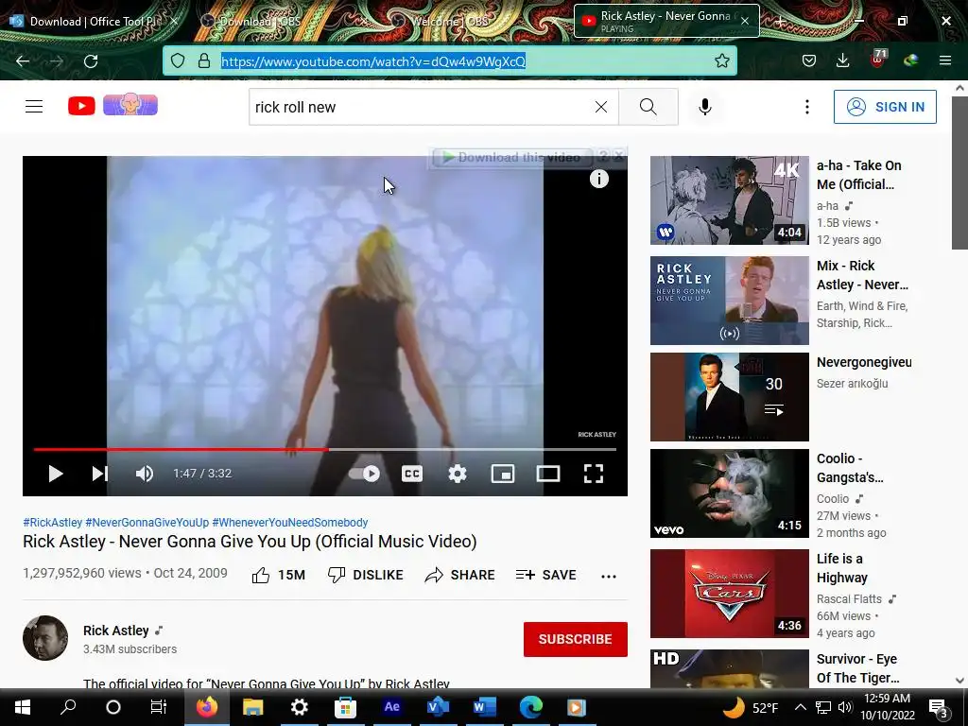The image size is (968, 726).
Task: Click #WheneverYouNeedSomebody hashtag link
Action: (x=290, y=522)
